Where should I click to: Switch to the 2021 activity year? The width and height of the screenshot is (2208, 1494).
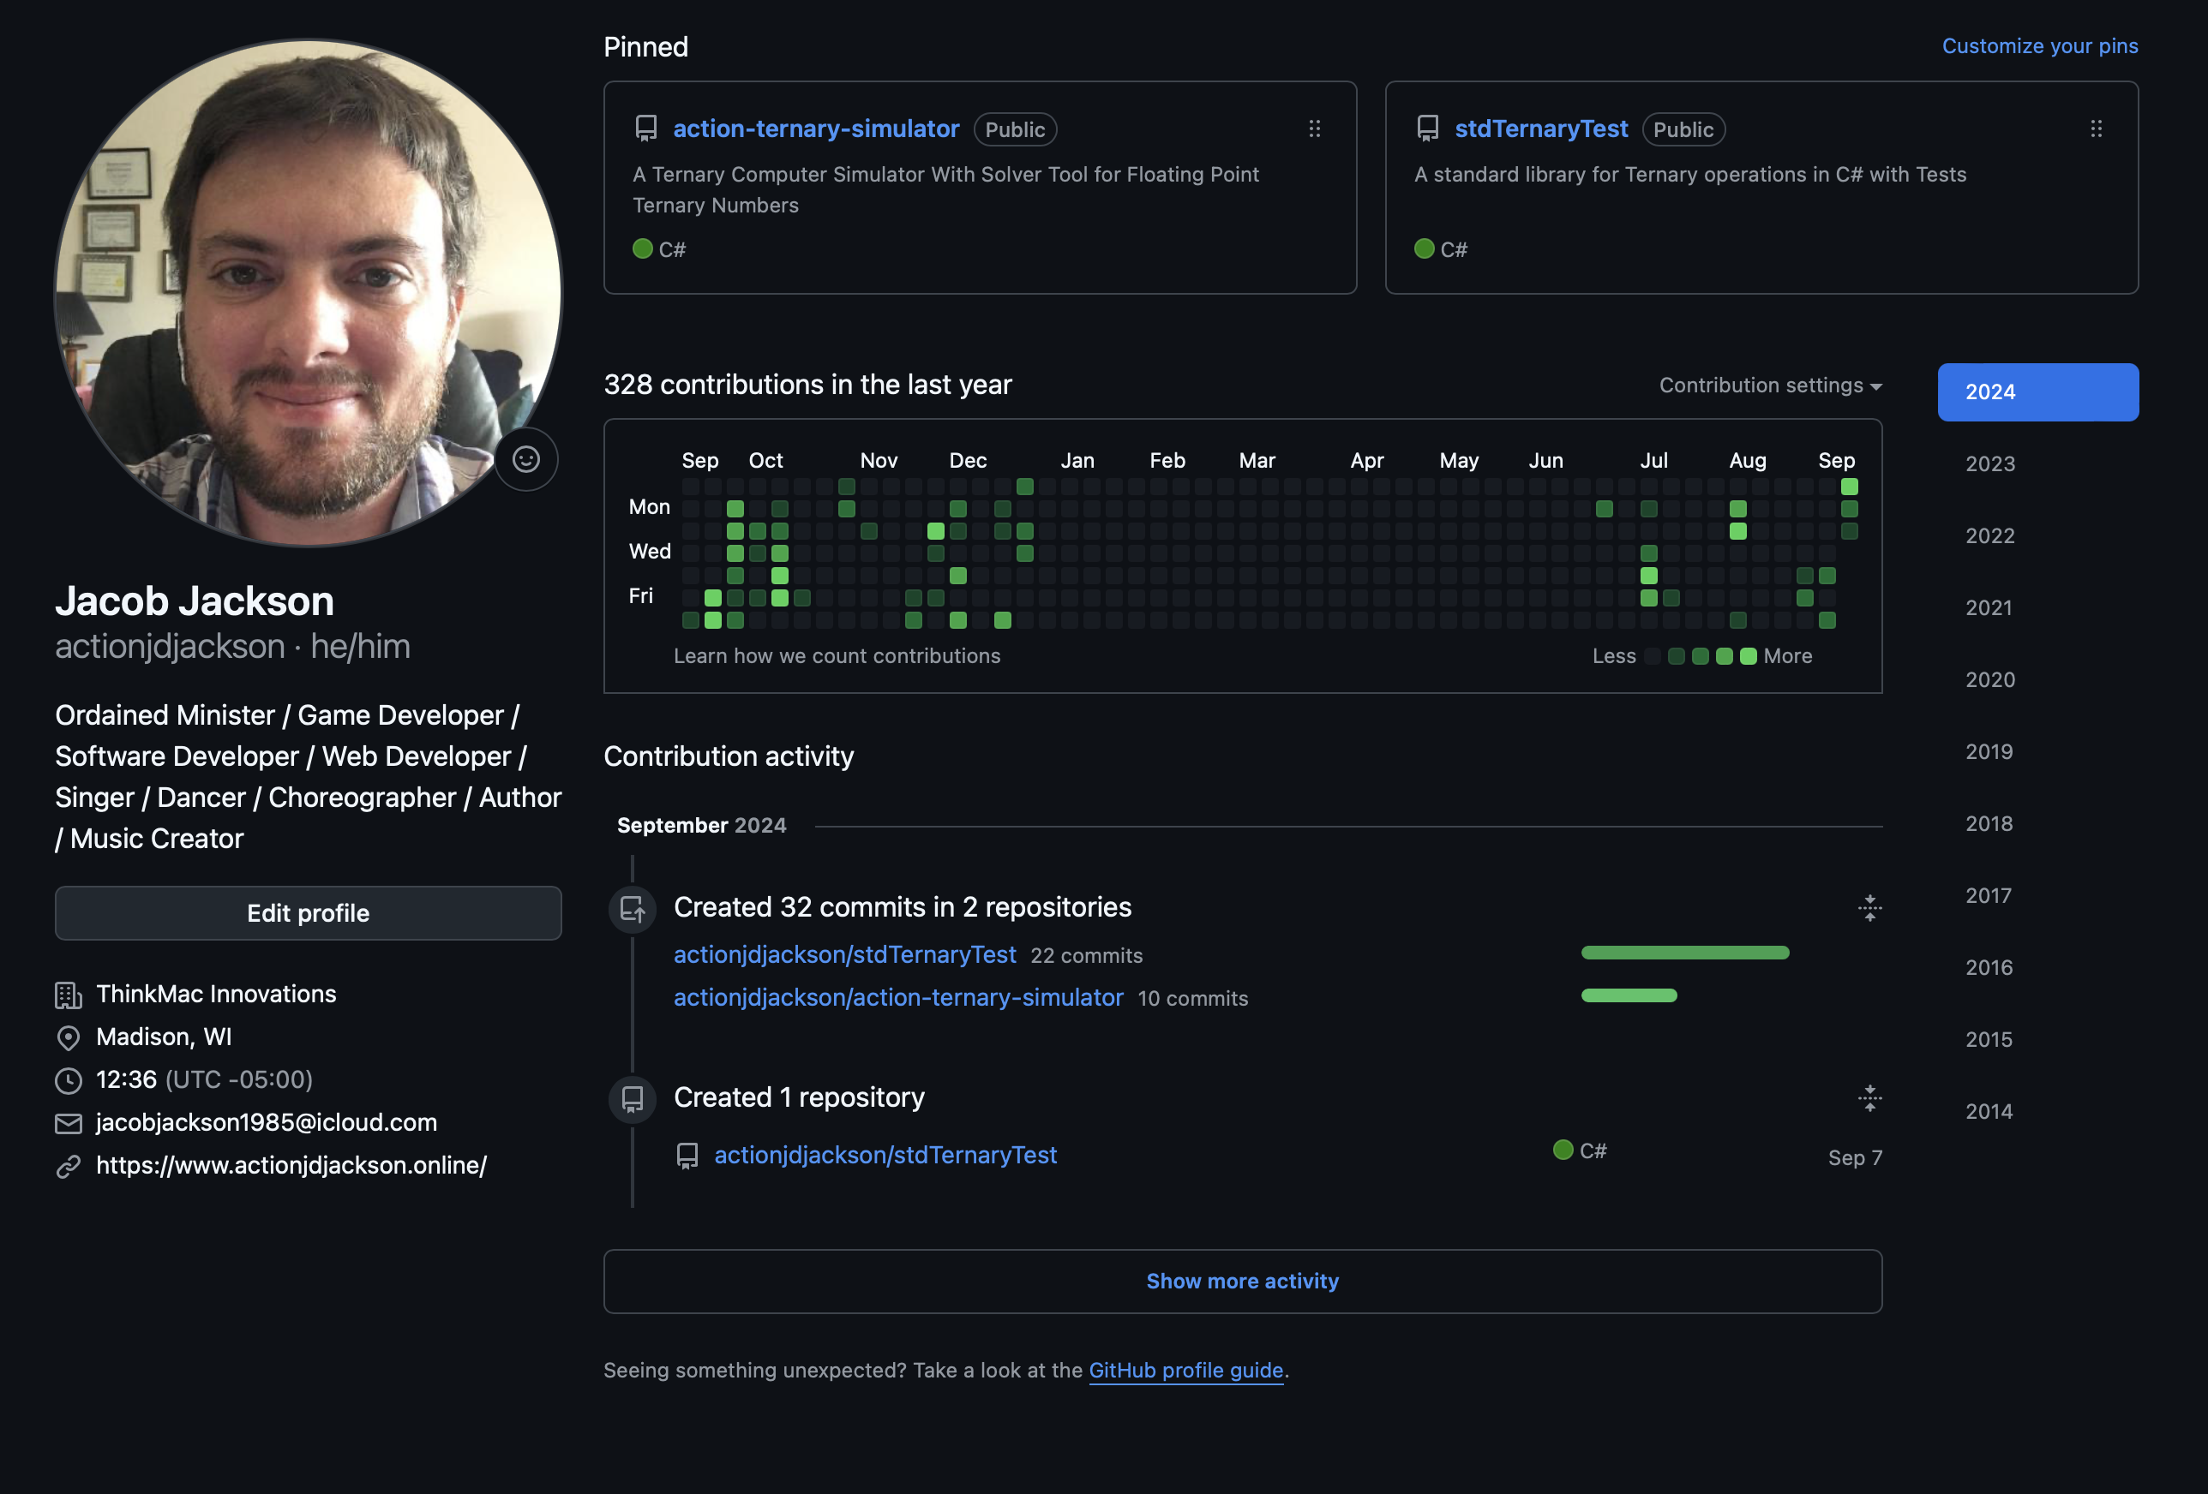pyautogui.click(x=1989, y=608)
